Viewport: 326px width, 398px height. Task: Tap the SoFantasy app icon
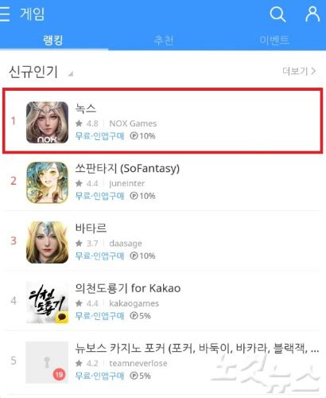coord(47,182)
